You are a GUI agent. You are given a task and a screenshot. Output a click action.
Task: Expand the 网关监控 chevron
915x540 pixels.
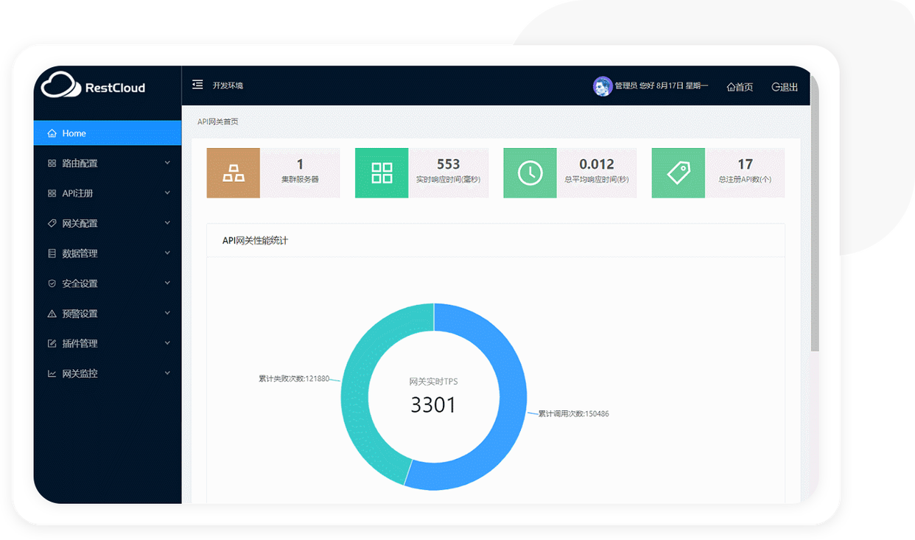(x=167, y=374)
